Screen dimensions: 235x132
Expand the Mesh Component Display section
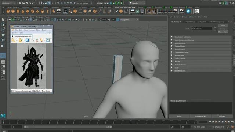click(x=201, y=40)
